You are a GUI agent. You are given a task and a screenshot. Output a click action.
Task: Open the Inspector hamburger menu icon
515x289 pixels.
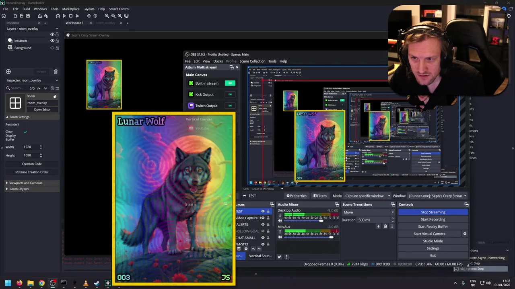[x=57, y=88]
